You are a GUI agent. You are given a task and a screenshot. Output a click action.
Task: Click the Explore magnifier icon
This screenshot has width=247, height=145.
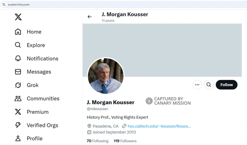pyautogui.click(x=18, y=45)
